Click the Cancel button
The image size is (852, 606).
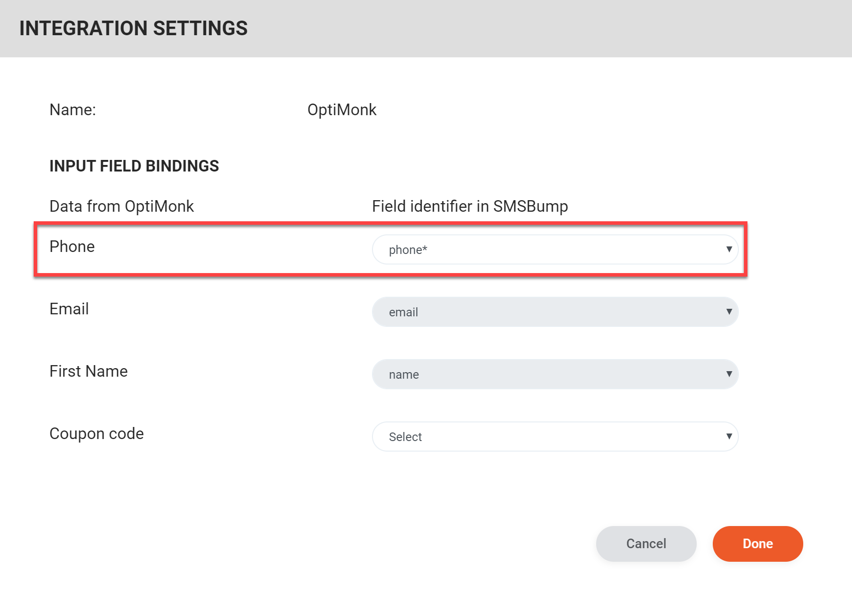(646, 544)
